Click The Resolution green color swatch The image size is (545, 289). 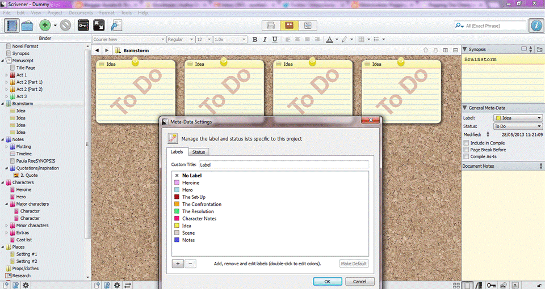click(x=177, y=211)
